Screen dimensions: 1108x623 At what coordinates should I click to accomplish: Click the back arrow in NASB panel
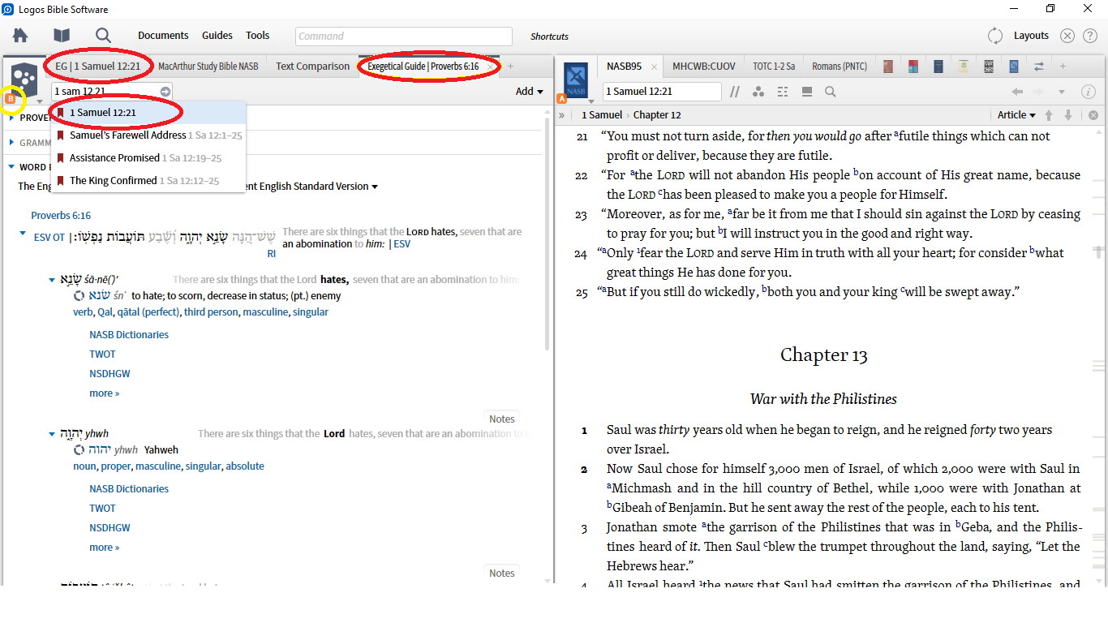pyautogui.click(x=1017, y=92)
